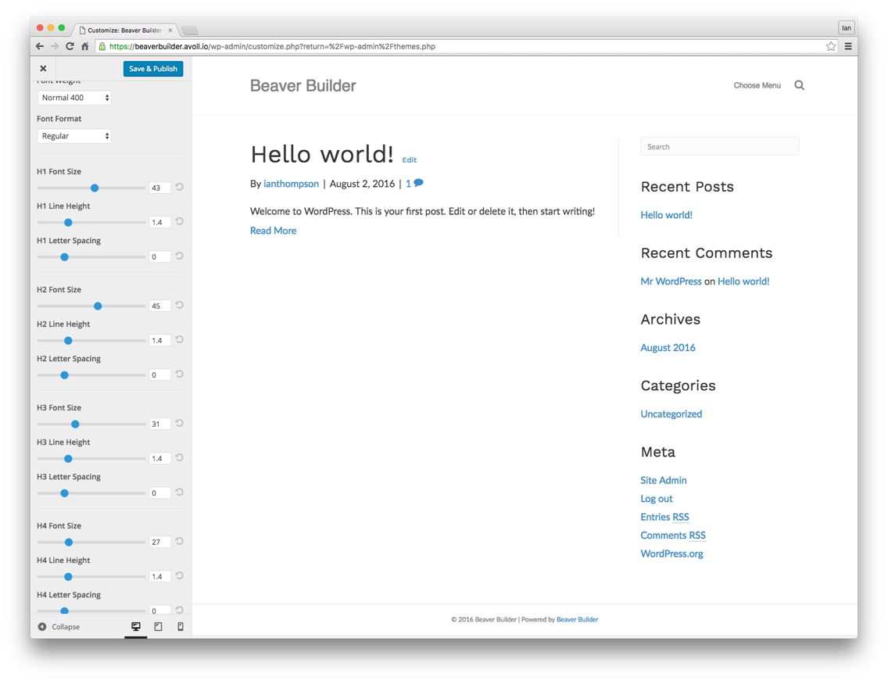Bookmark this page with the star icon
This screenshot has width=888, height=681.
click(831, 46)
